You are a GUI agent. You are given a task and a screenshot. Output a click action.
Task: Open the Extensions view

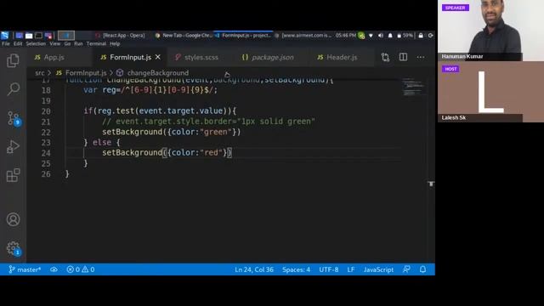click(14, 175)
